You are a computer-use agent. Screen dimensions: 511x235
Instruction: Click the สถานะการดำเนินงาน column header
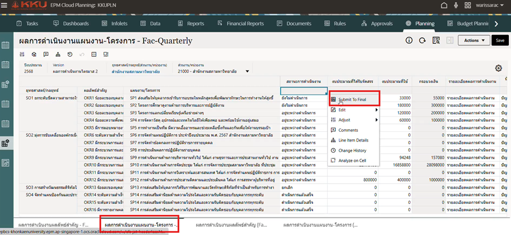(x=304, y=81)
